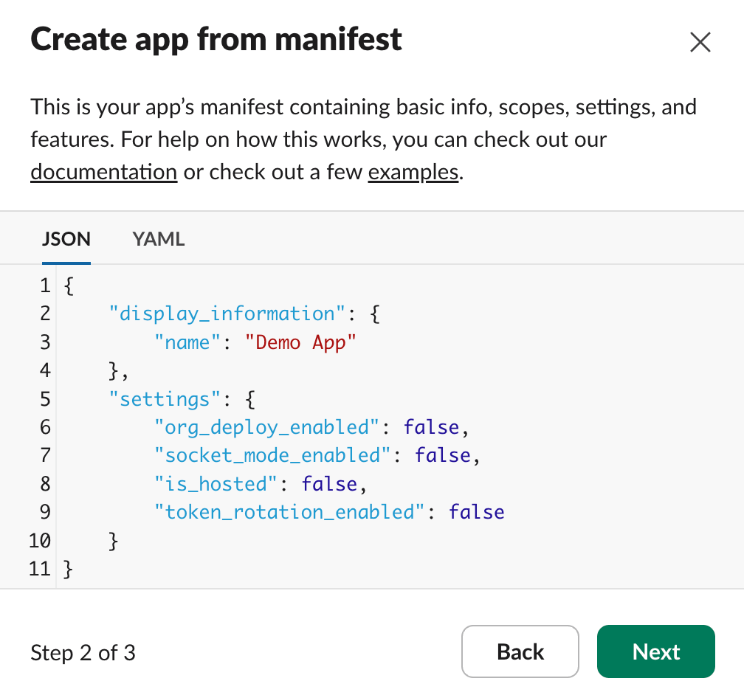Close the Create app from manifest dialog
The width and height of the screenshot is (744, 695).
pos(700,42)
